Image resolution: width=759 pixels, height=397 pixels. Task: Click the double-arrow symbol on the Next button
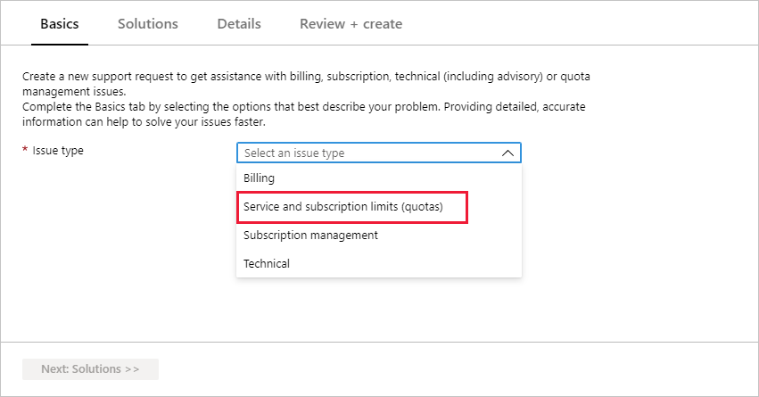click(x=132, y=369)
